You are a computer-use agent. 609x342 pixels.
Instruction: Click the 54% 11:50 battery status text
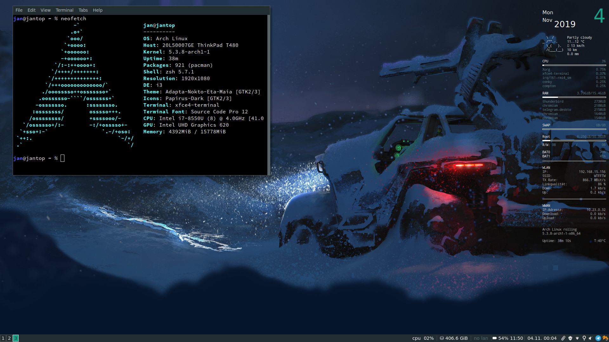pyautogui.click(x=510, y=338)
